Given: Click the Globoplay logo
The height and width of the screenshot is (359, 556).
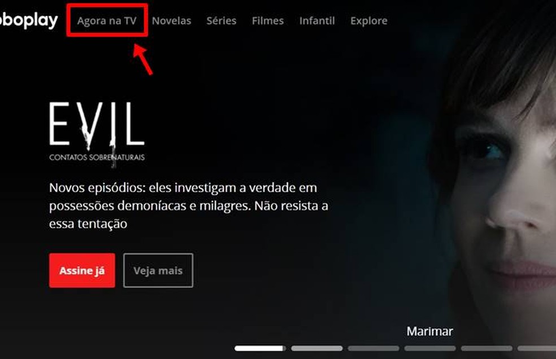Looking at the screenshot, I should (28, 20).
